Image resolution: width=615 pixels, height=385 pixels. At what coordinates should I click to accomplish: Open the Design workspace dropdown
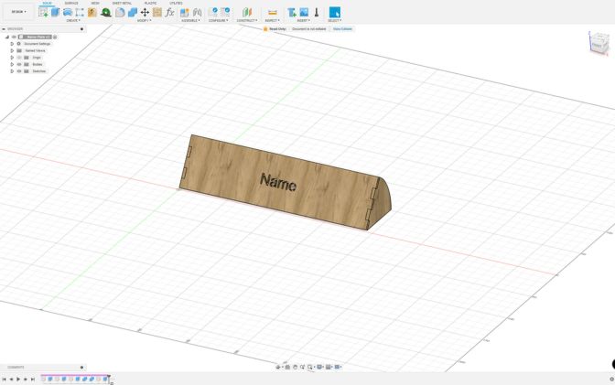point(18,12)
